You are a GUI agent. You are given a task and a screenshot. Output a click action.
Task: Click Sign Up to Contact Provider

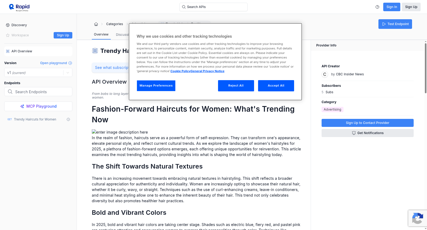pyautogui.click(x=367, y=123)
